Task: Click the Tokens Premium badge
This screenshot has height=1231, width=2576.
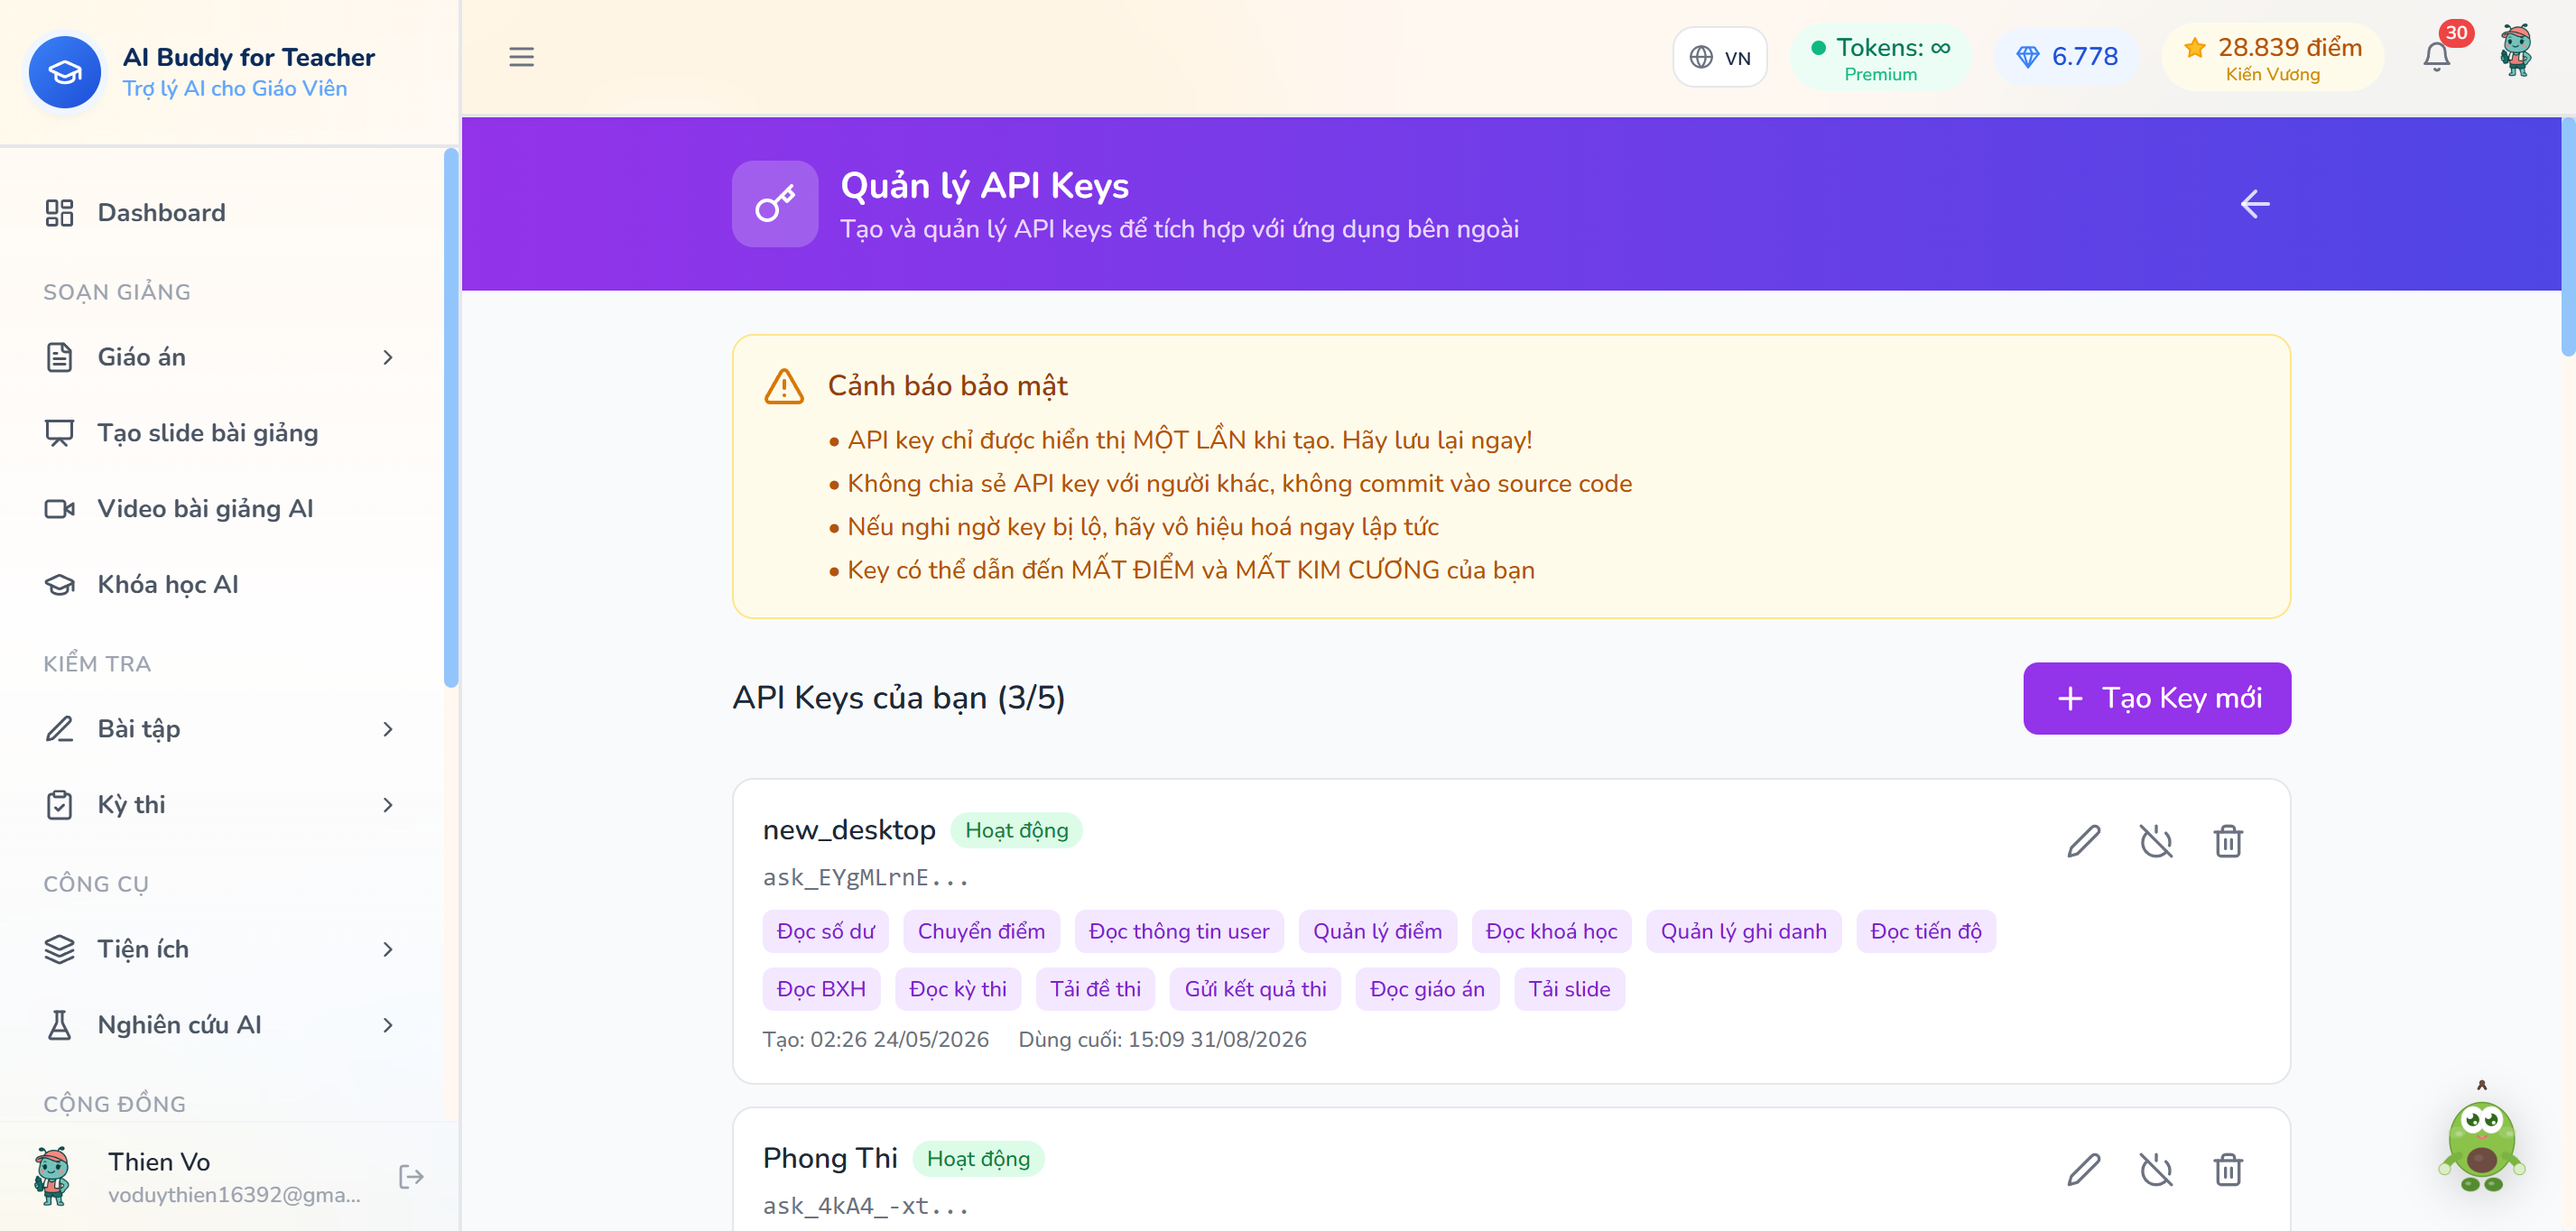Action: coord(1880,58)
